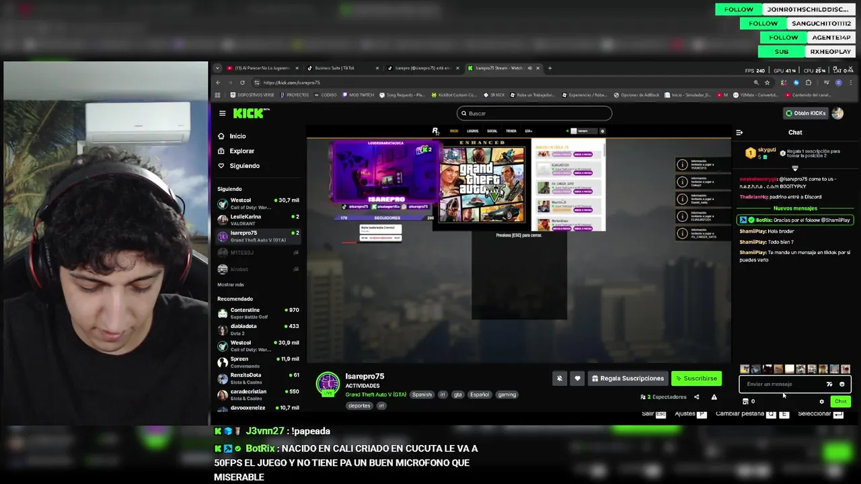This screenshot has height=484, width=861.
Task: Switch to the YouTube browser tab
Action: [x=263, y=68]
